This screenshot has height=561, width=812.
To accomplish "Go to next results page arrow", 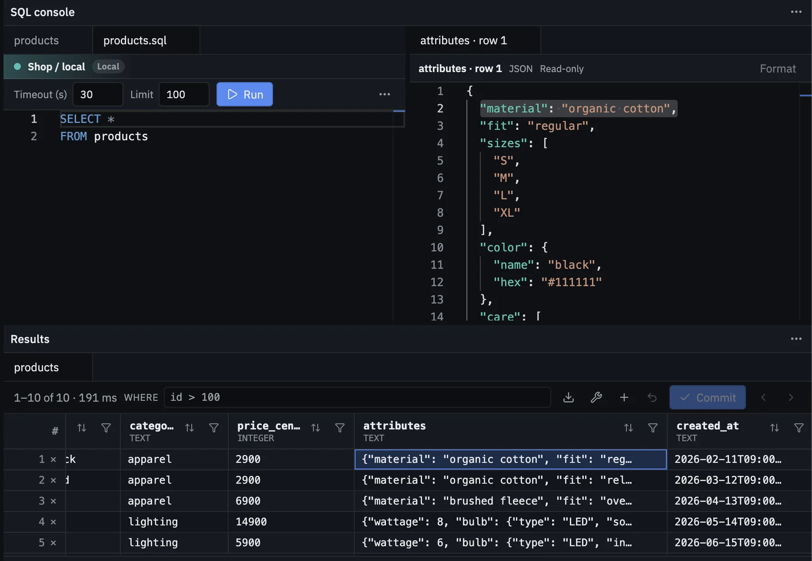I will point(790,397).
